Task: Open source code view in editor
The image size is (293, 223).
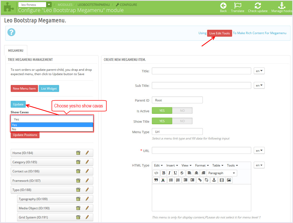Action: tap(156, 173)
